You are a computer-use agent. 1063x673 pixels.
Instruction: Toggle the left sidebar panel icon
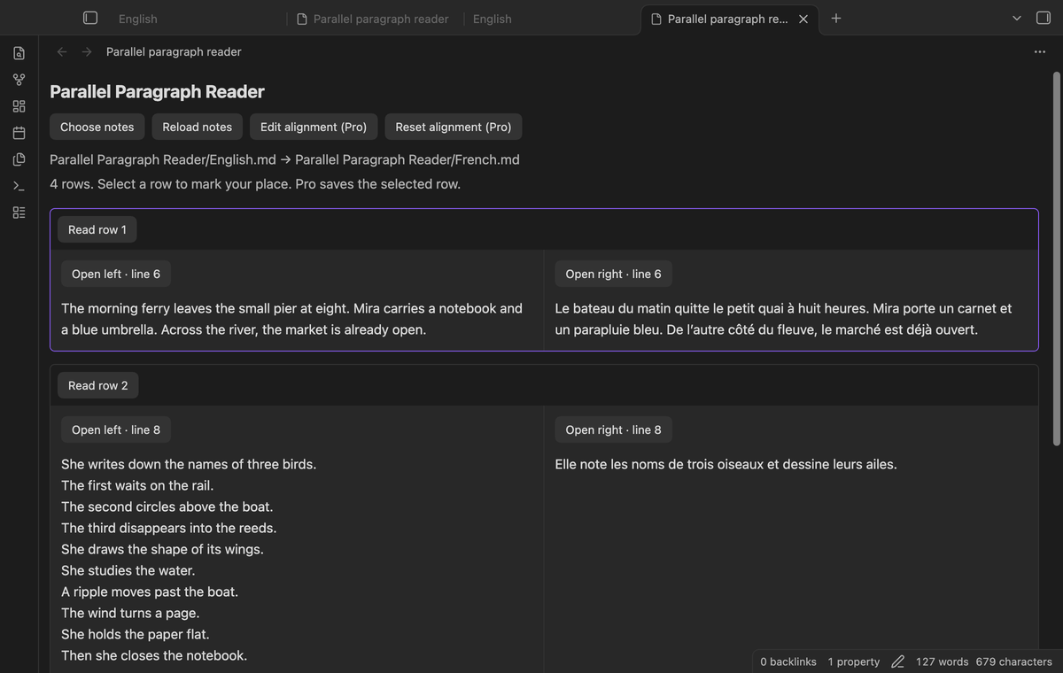click(x=90, y=18)
